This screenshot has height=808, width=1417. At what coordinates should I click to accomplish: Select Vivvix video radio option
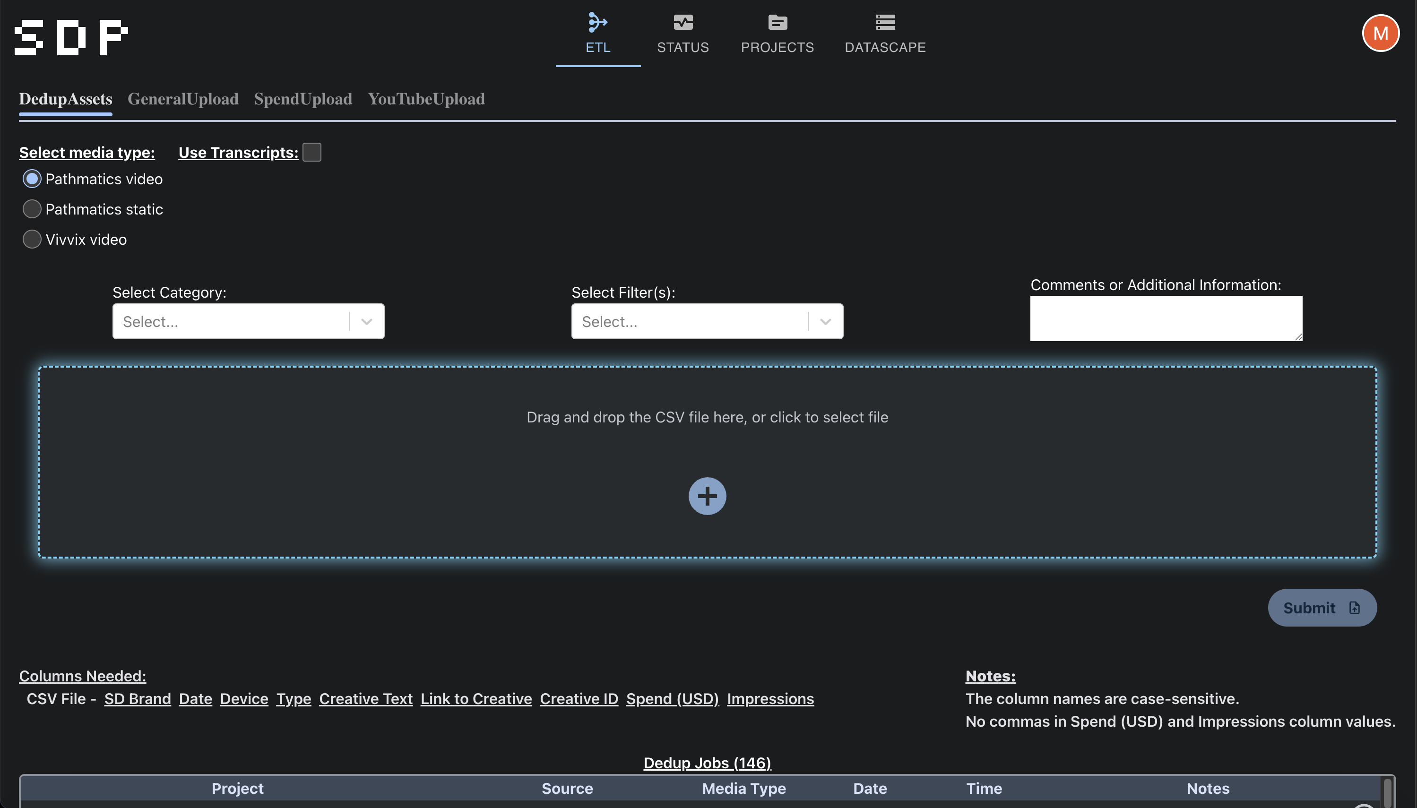(32, 239)
